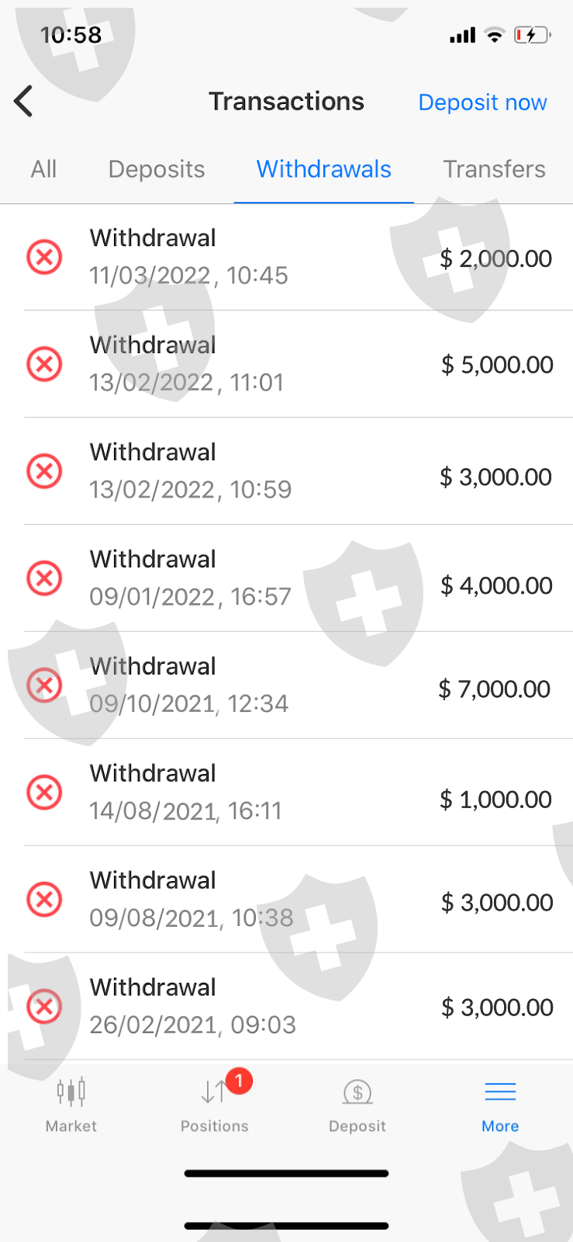This screenshot has height=1242, width=573.
Task: Tap failed status icon for $1,000.00 withdrawal
Action: tap(45, 793)
